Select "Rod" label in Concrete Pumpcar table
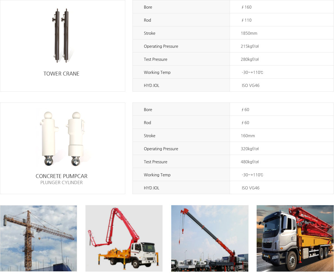Screen dimensions: 334x278 148,122
